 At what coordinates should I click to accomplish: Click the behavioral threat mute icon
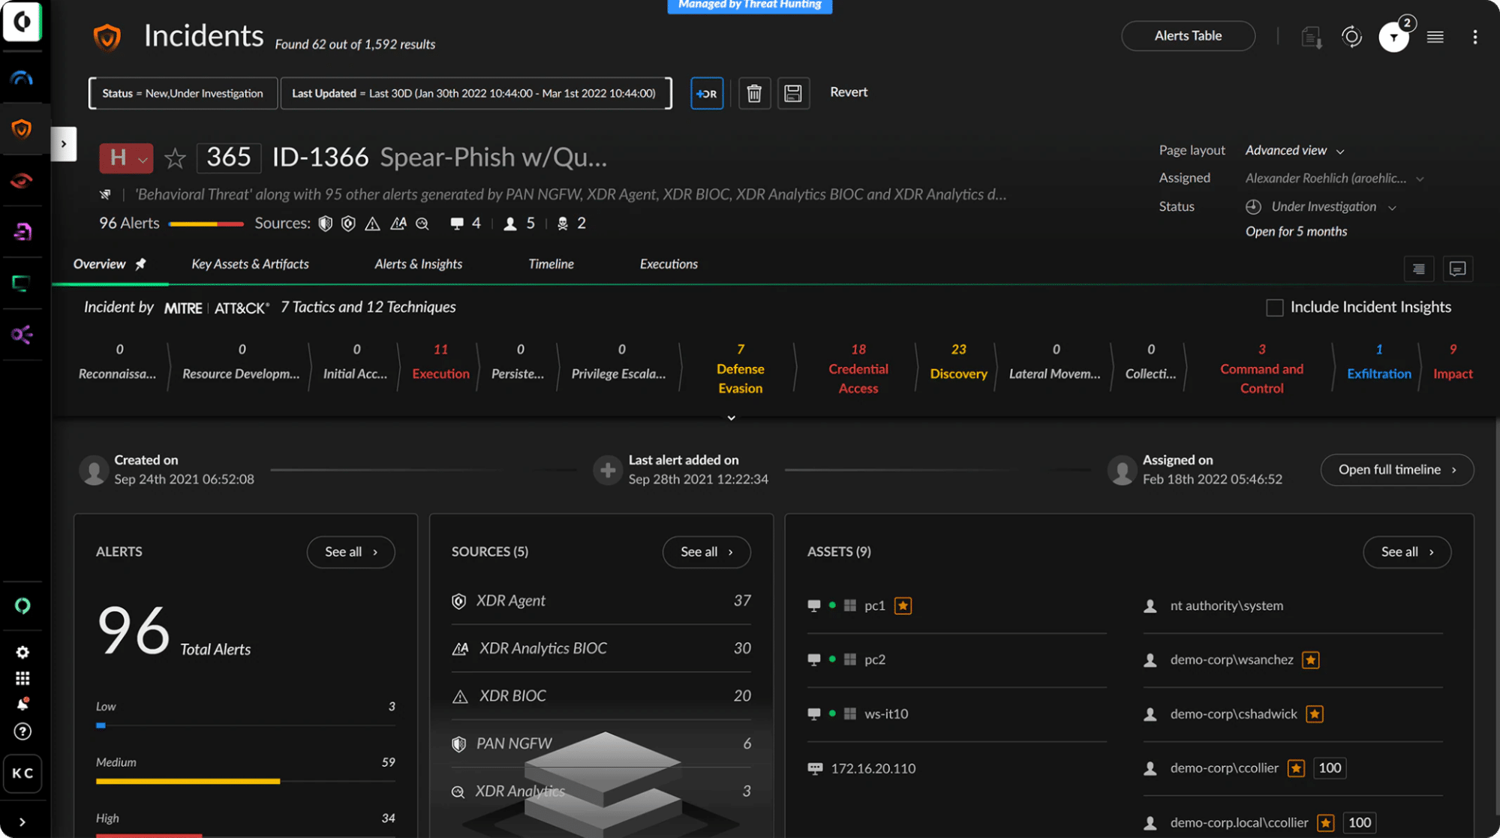coord(102,194)
